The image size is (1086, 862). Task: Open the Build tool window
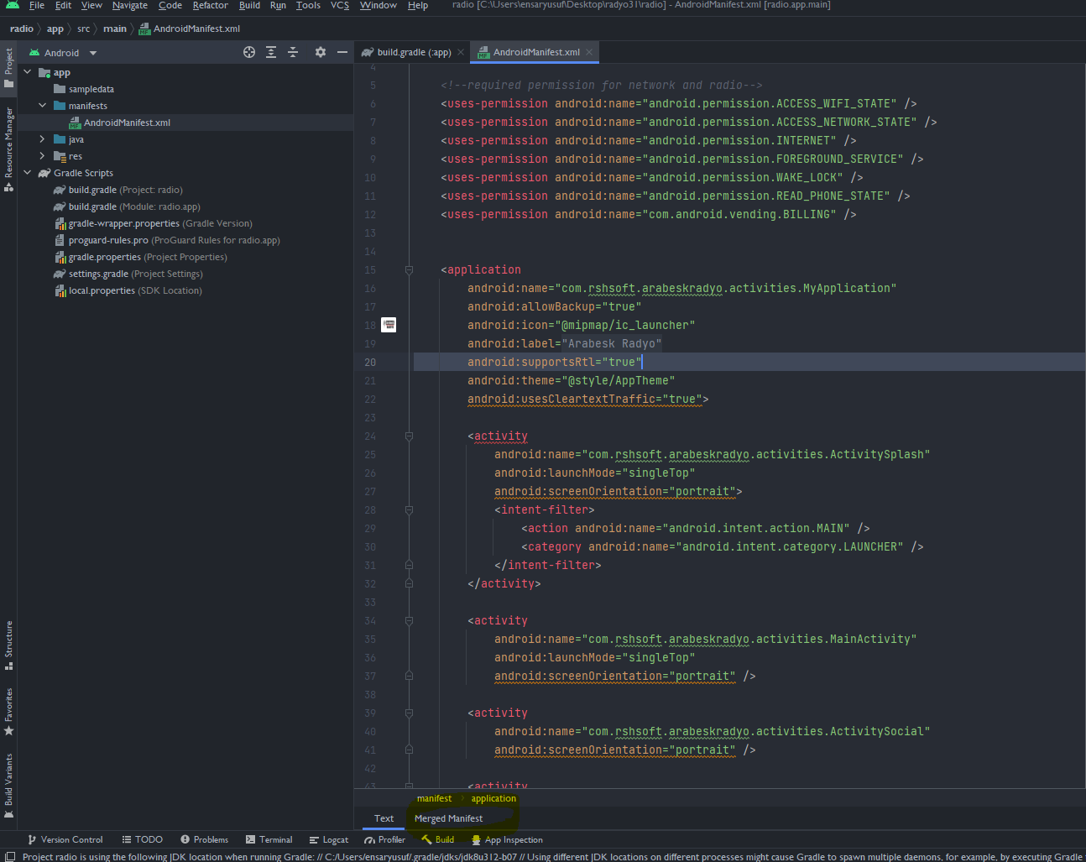coord(437,839)
